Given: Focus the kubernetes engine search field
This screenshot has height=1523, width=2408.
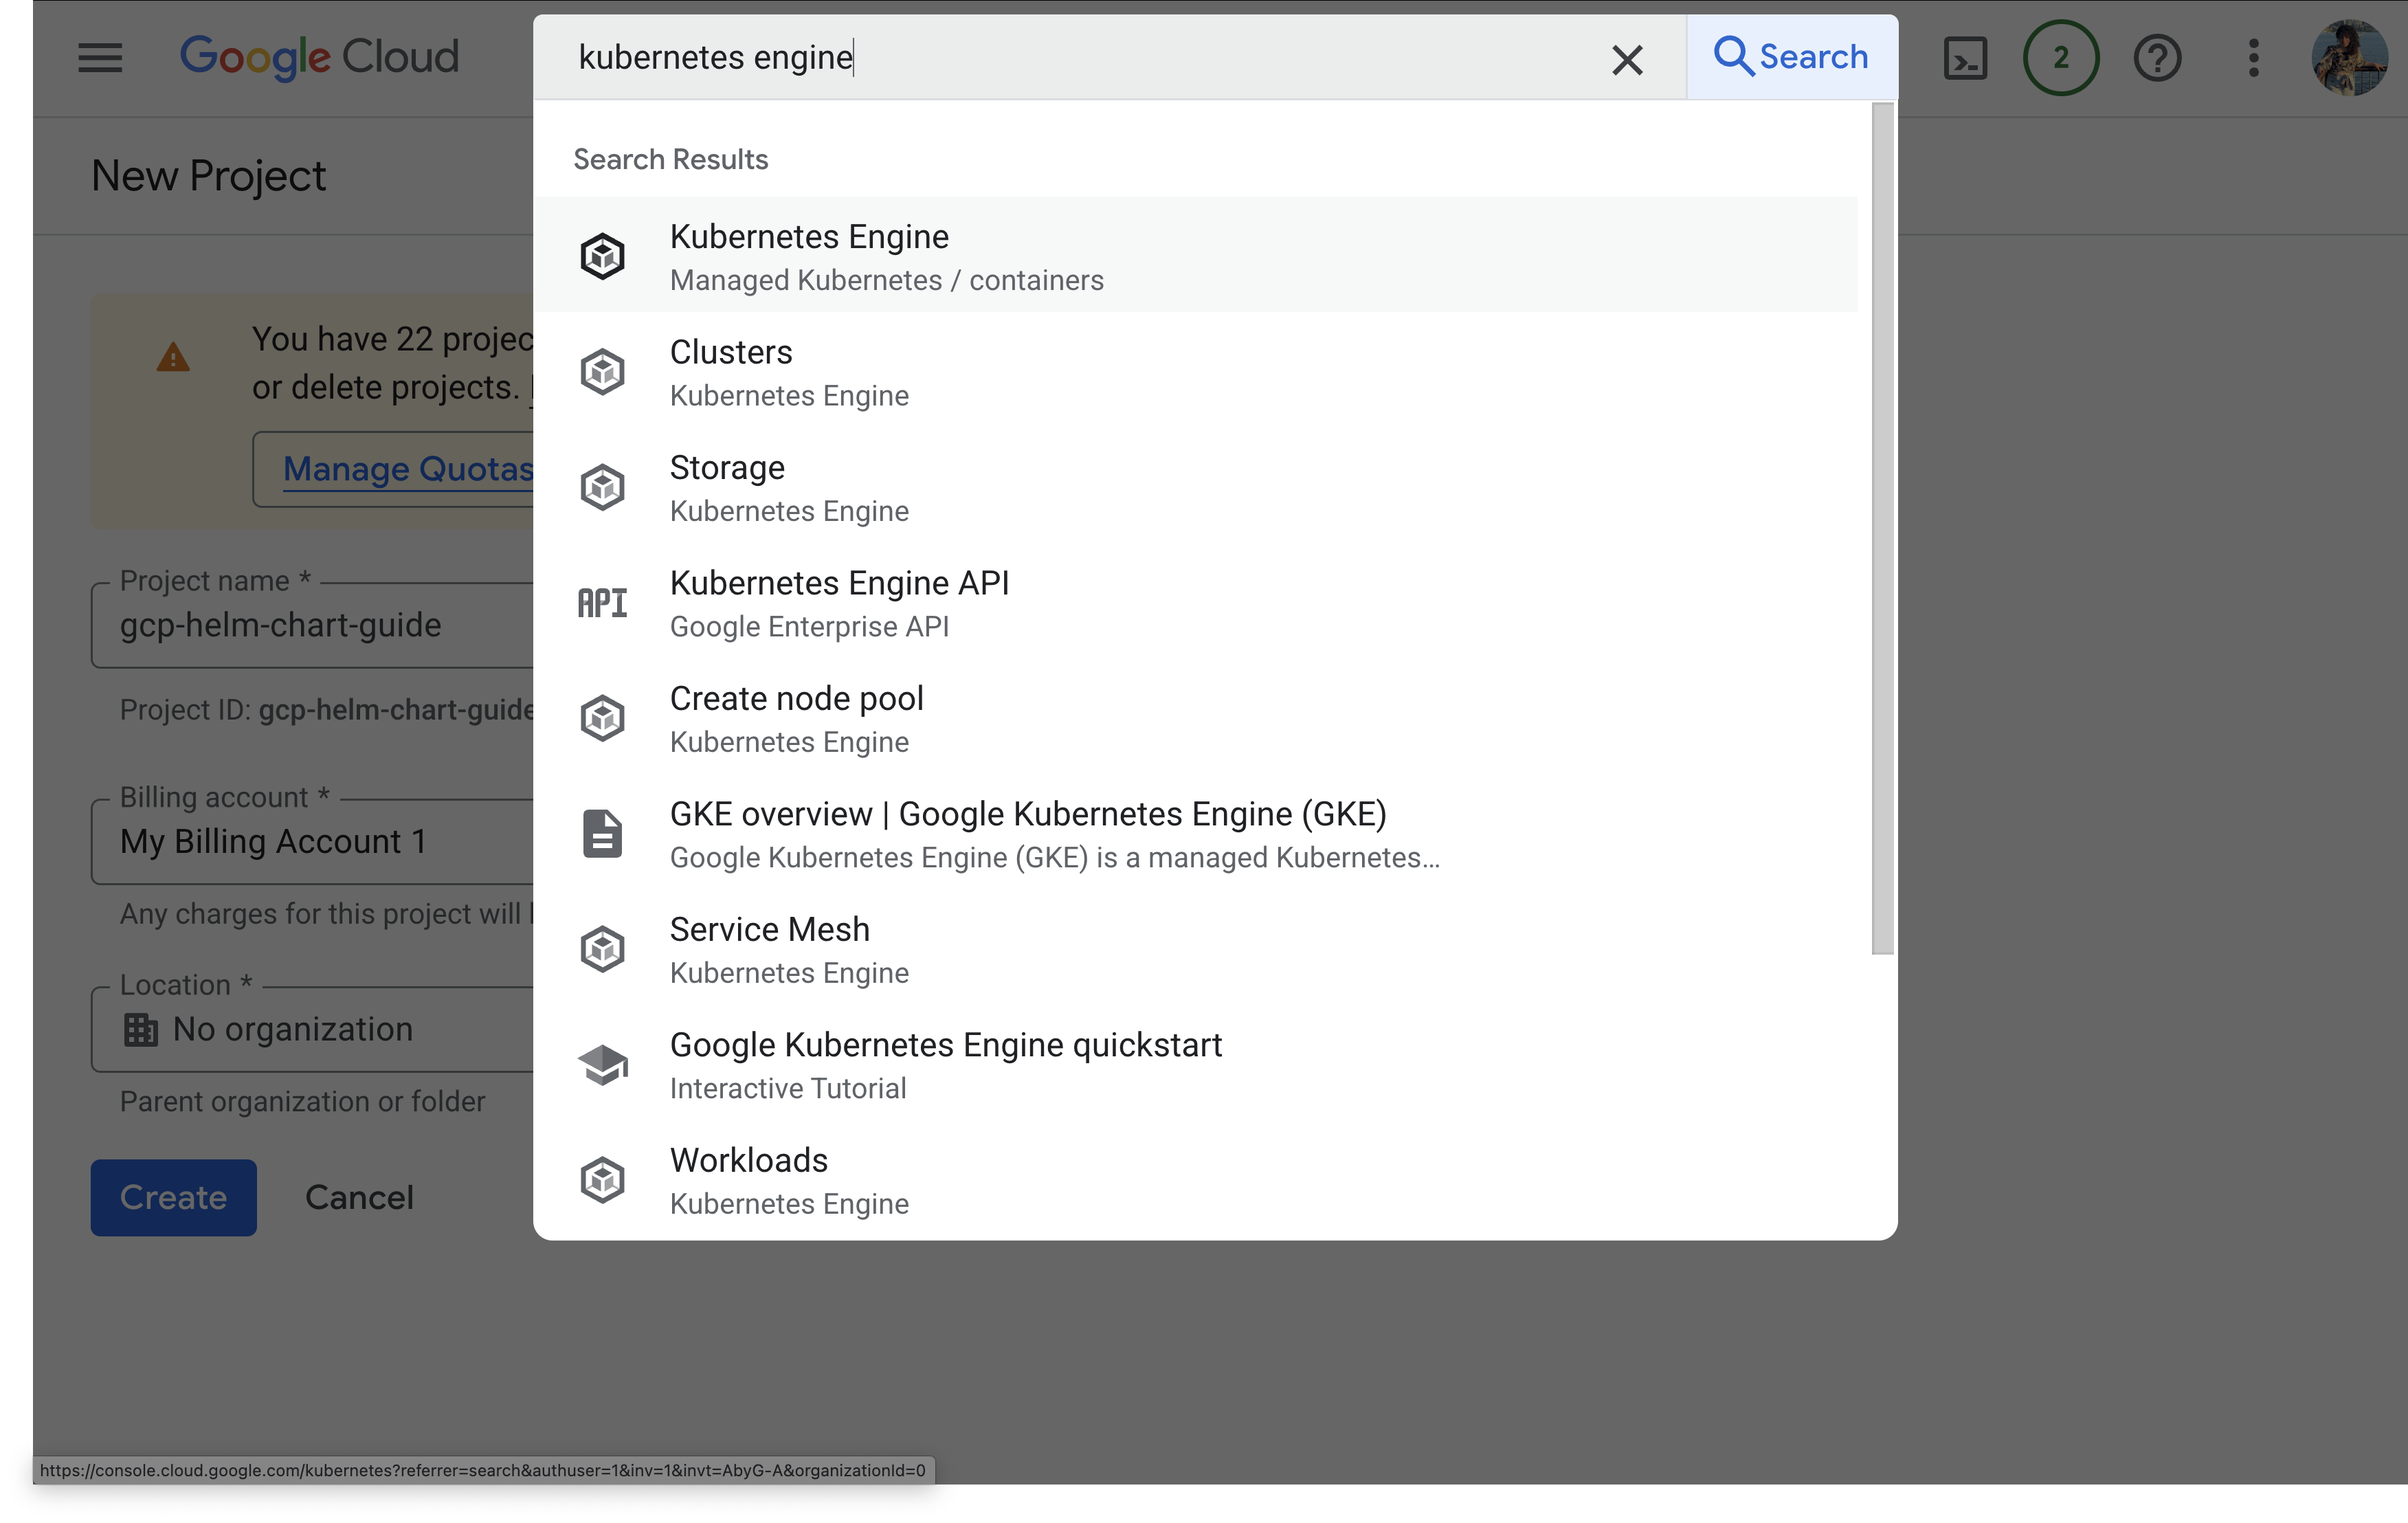Looking at the screenshot, I should 1080,57.
